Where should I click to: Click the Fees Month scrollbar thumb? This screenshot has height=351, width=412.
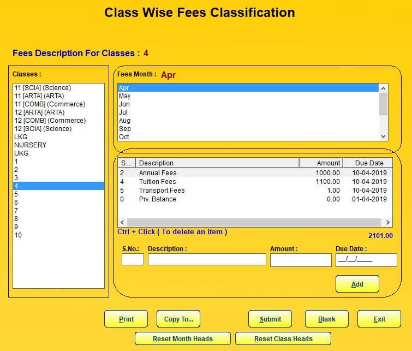tap(383, 104)
